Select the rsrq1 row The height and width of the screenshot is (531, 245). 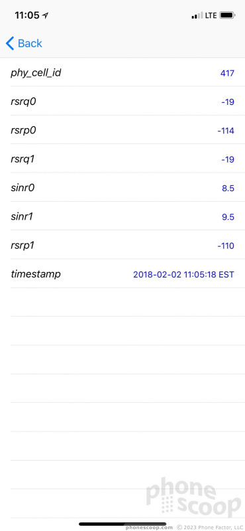click(x=122, y=159)
